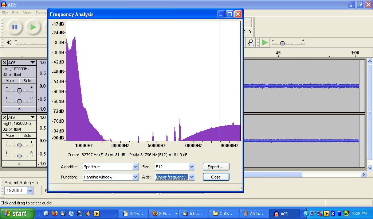
Task: Toggle Mute on the Right track
Action: click(10, 135)
